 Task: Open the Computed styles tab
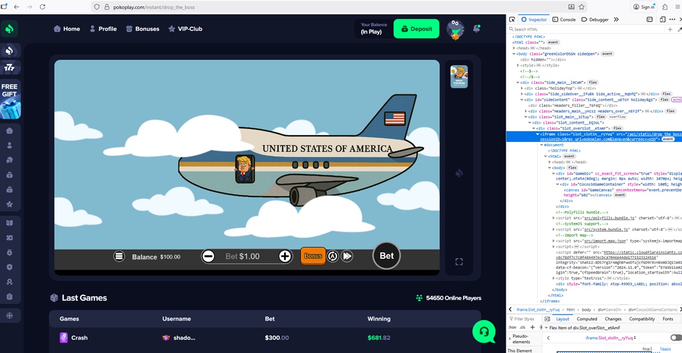click(x=587, y=319)
